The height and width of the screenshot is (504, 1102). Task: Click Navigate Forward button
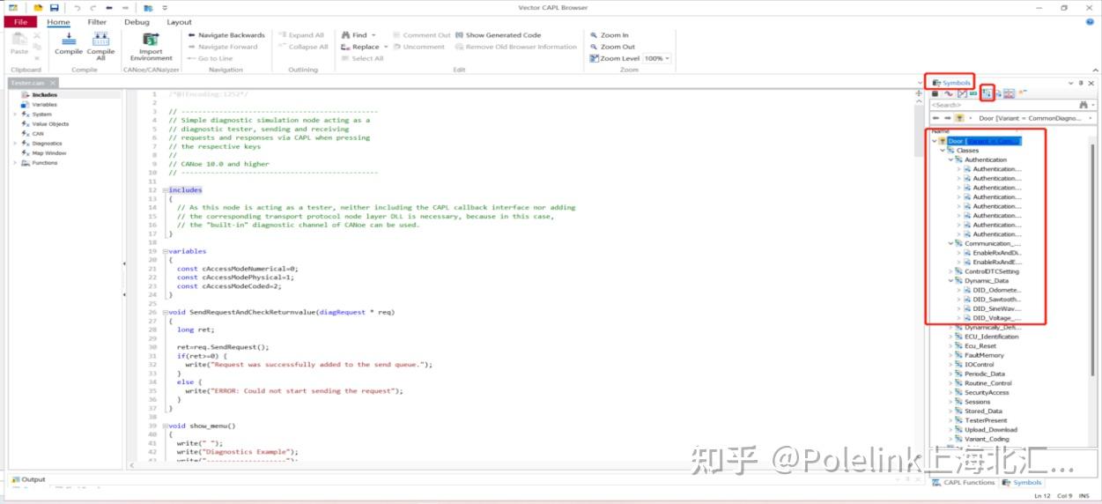223,47
